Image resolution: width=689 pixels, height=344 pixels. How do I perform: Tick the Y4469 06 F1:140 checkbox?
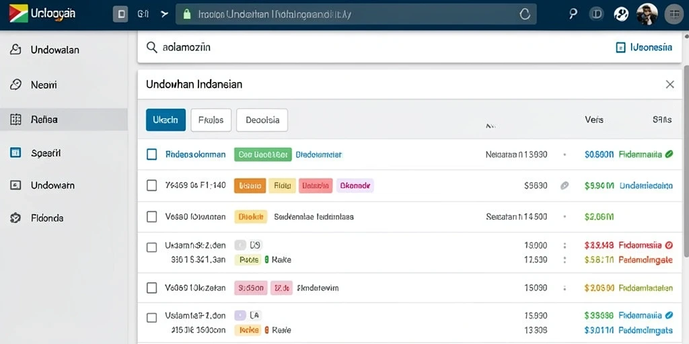click(x=151, y=185)
